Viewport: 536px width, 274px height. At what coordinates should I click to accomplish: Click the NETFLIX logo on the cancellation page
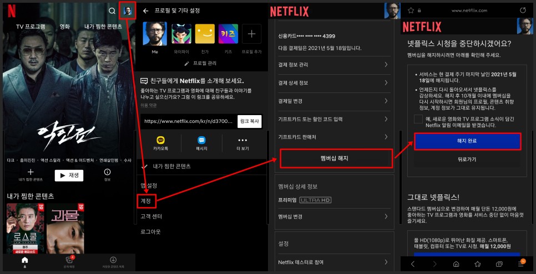422,27
